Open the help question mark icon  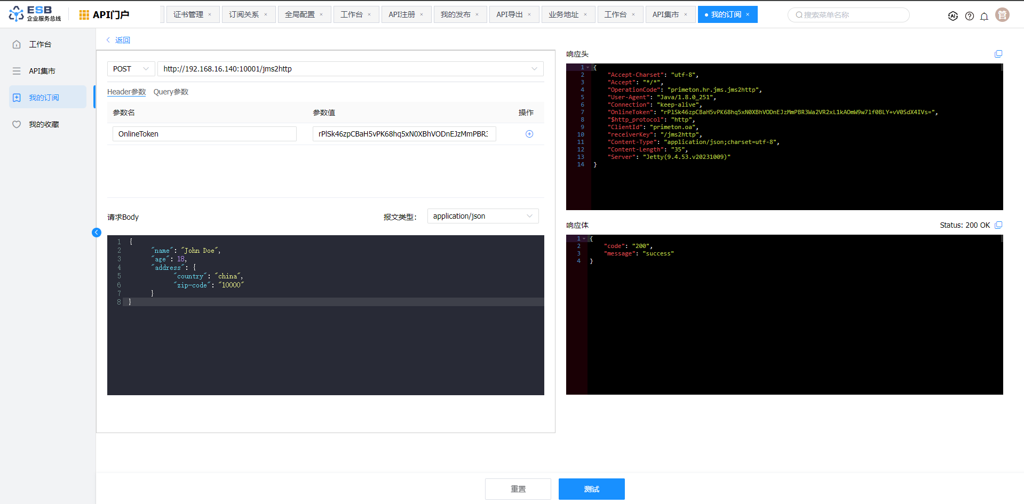pyautogui.click(x=969, y=16)
